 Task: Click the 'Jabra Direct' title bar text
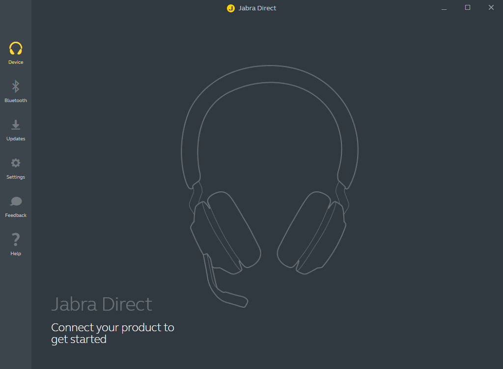pyautogui.click(x=257, y=8)
